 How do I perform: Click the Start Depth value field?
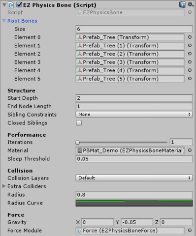pos(134,98)
